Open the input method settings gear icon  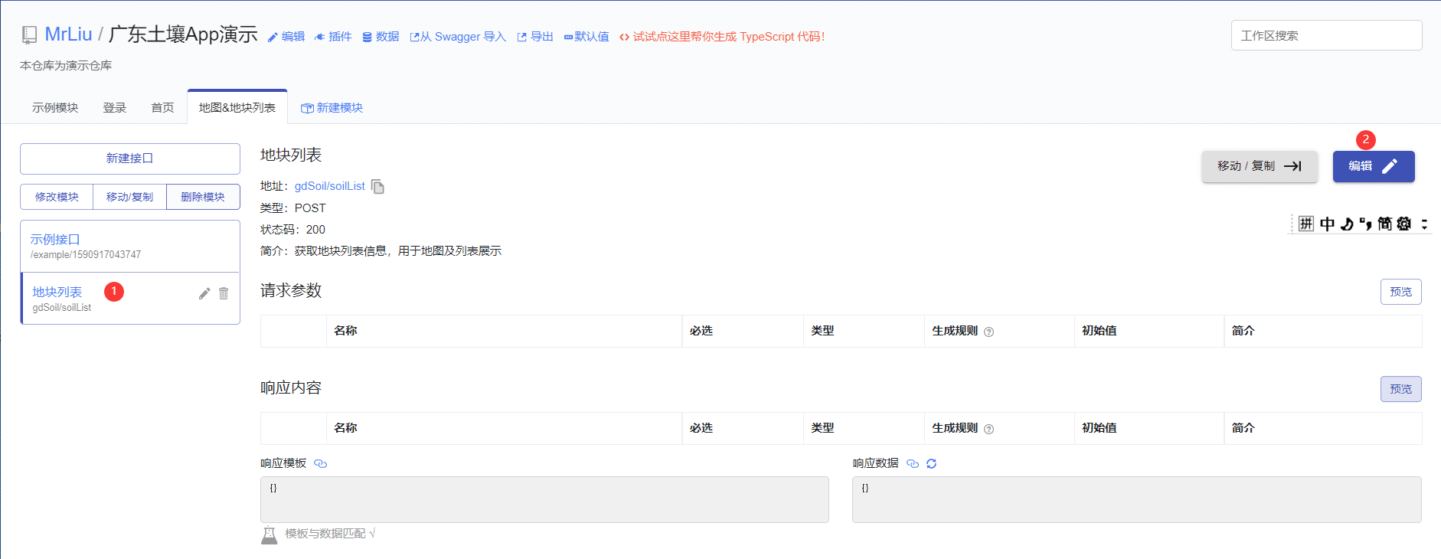click(x=1403, y=224)
